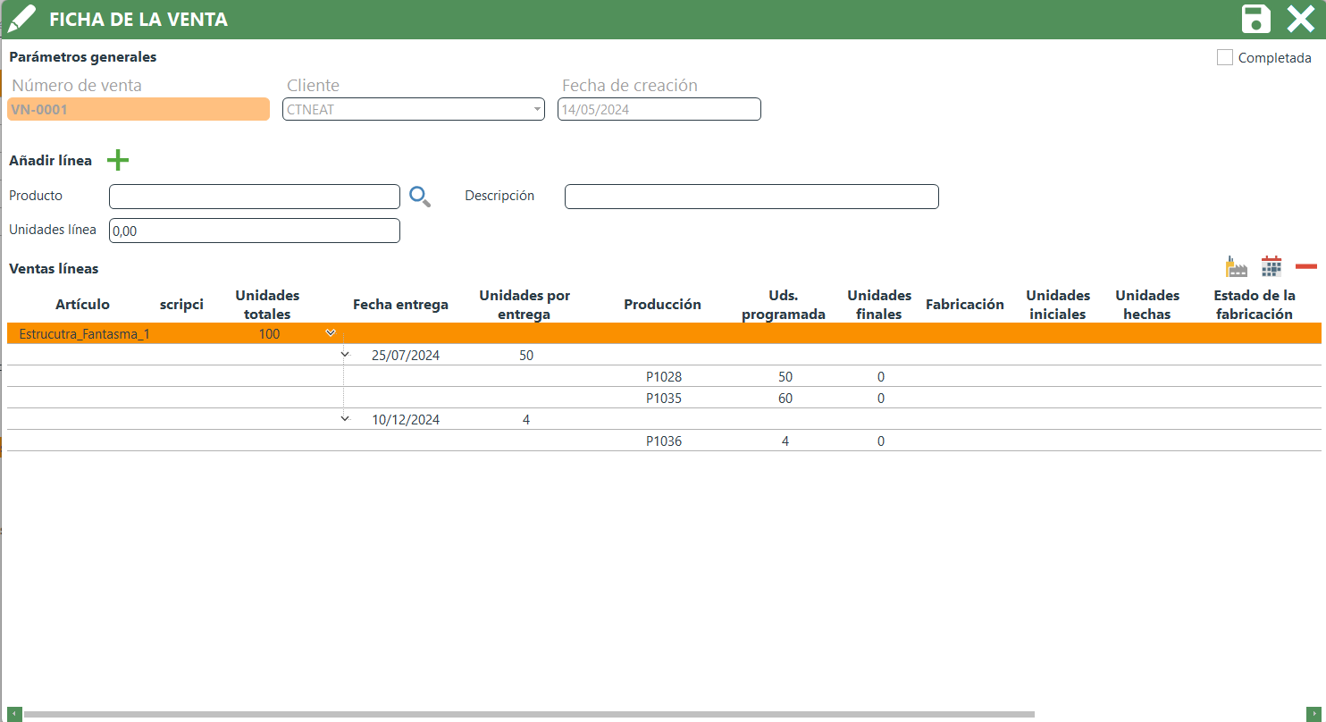Image resolution: width=1326 pixels, height=722 pixels.
Task: Click the horizontal scrollbar thumb
Action: (527, 715)
